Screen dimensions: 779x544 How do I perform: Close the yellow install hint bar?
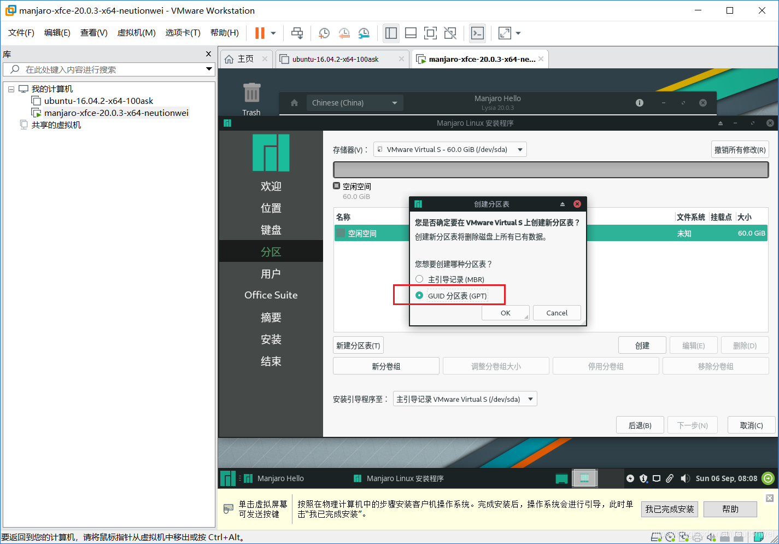pyautogui.click(x=770, y=498)
